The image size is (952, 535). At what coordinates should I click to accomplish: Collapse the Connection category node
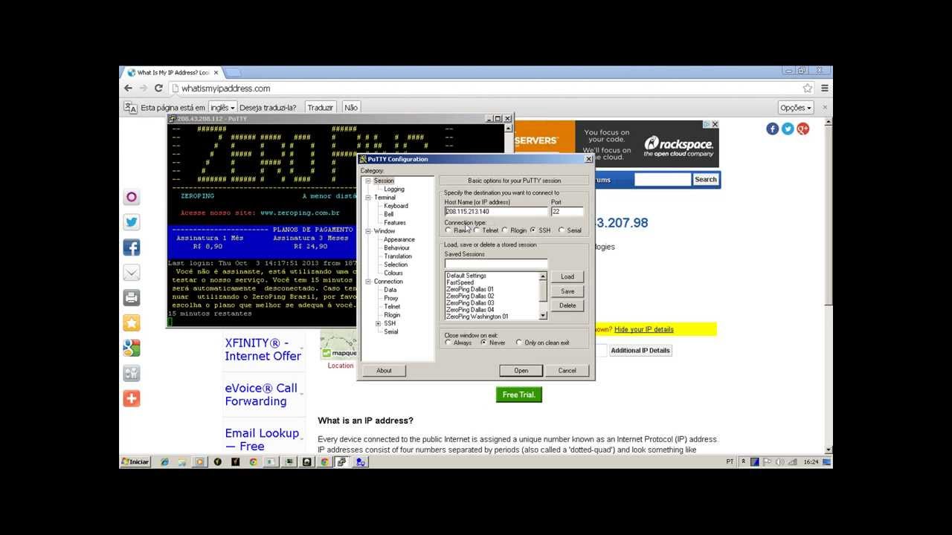[x=367, y=282]
